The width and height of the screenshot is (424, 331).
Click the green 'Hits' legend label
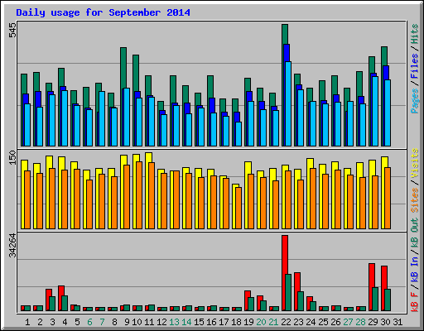[415, 34]
